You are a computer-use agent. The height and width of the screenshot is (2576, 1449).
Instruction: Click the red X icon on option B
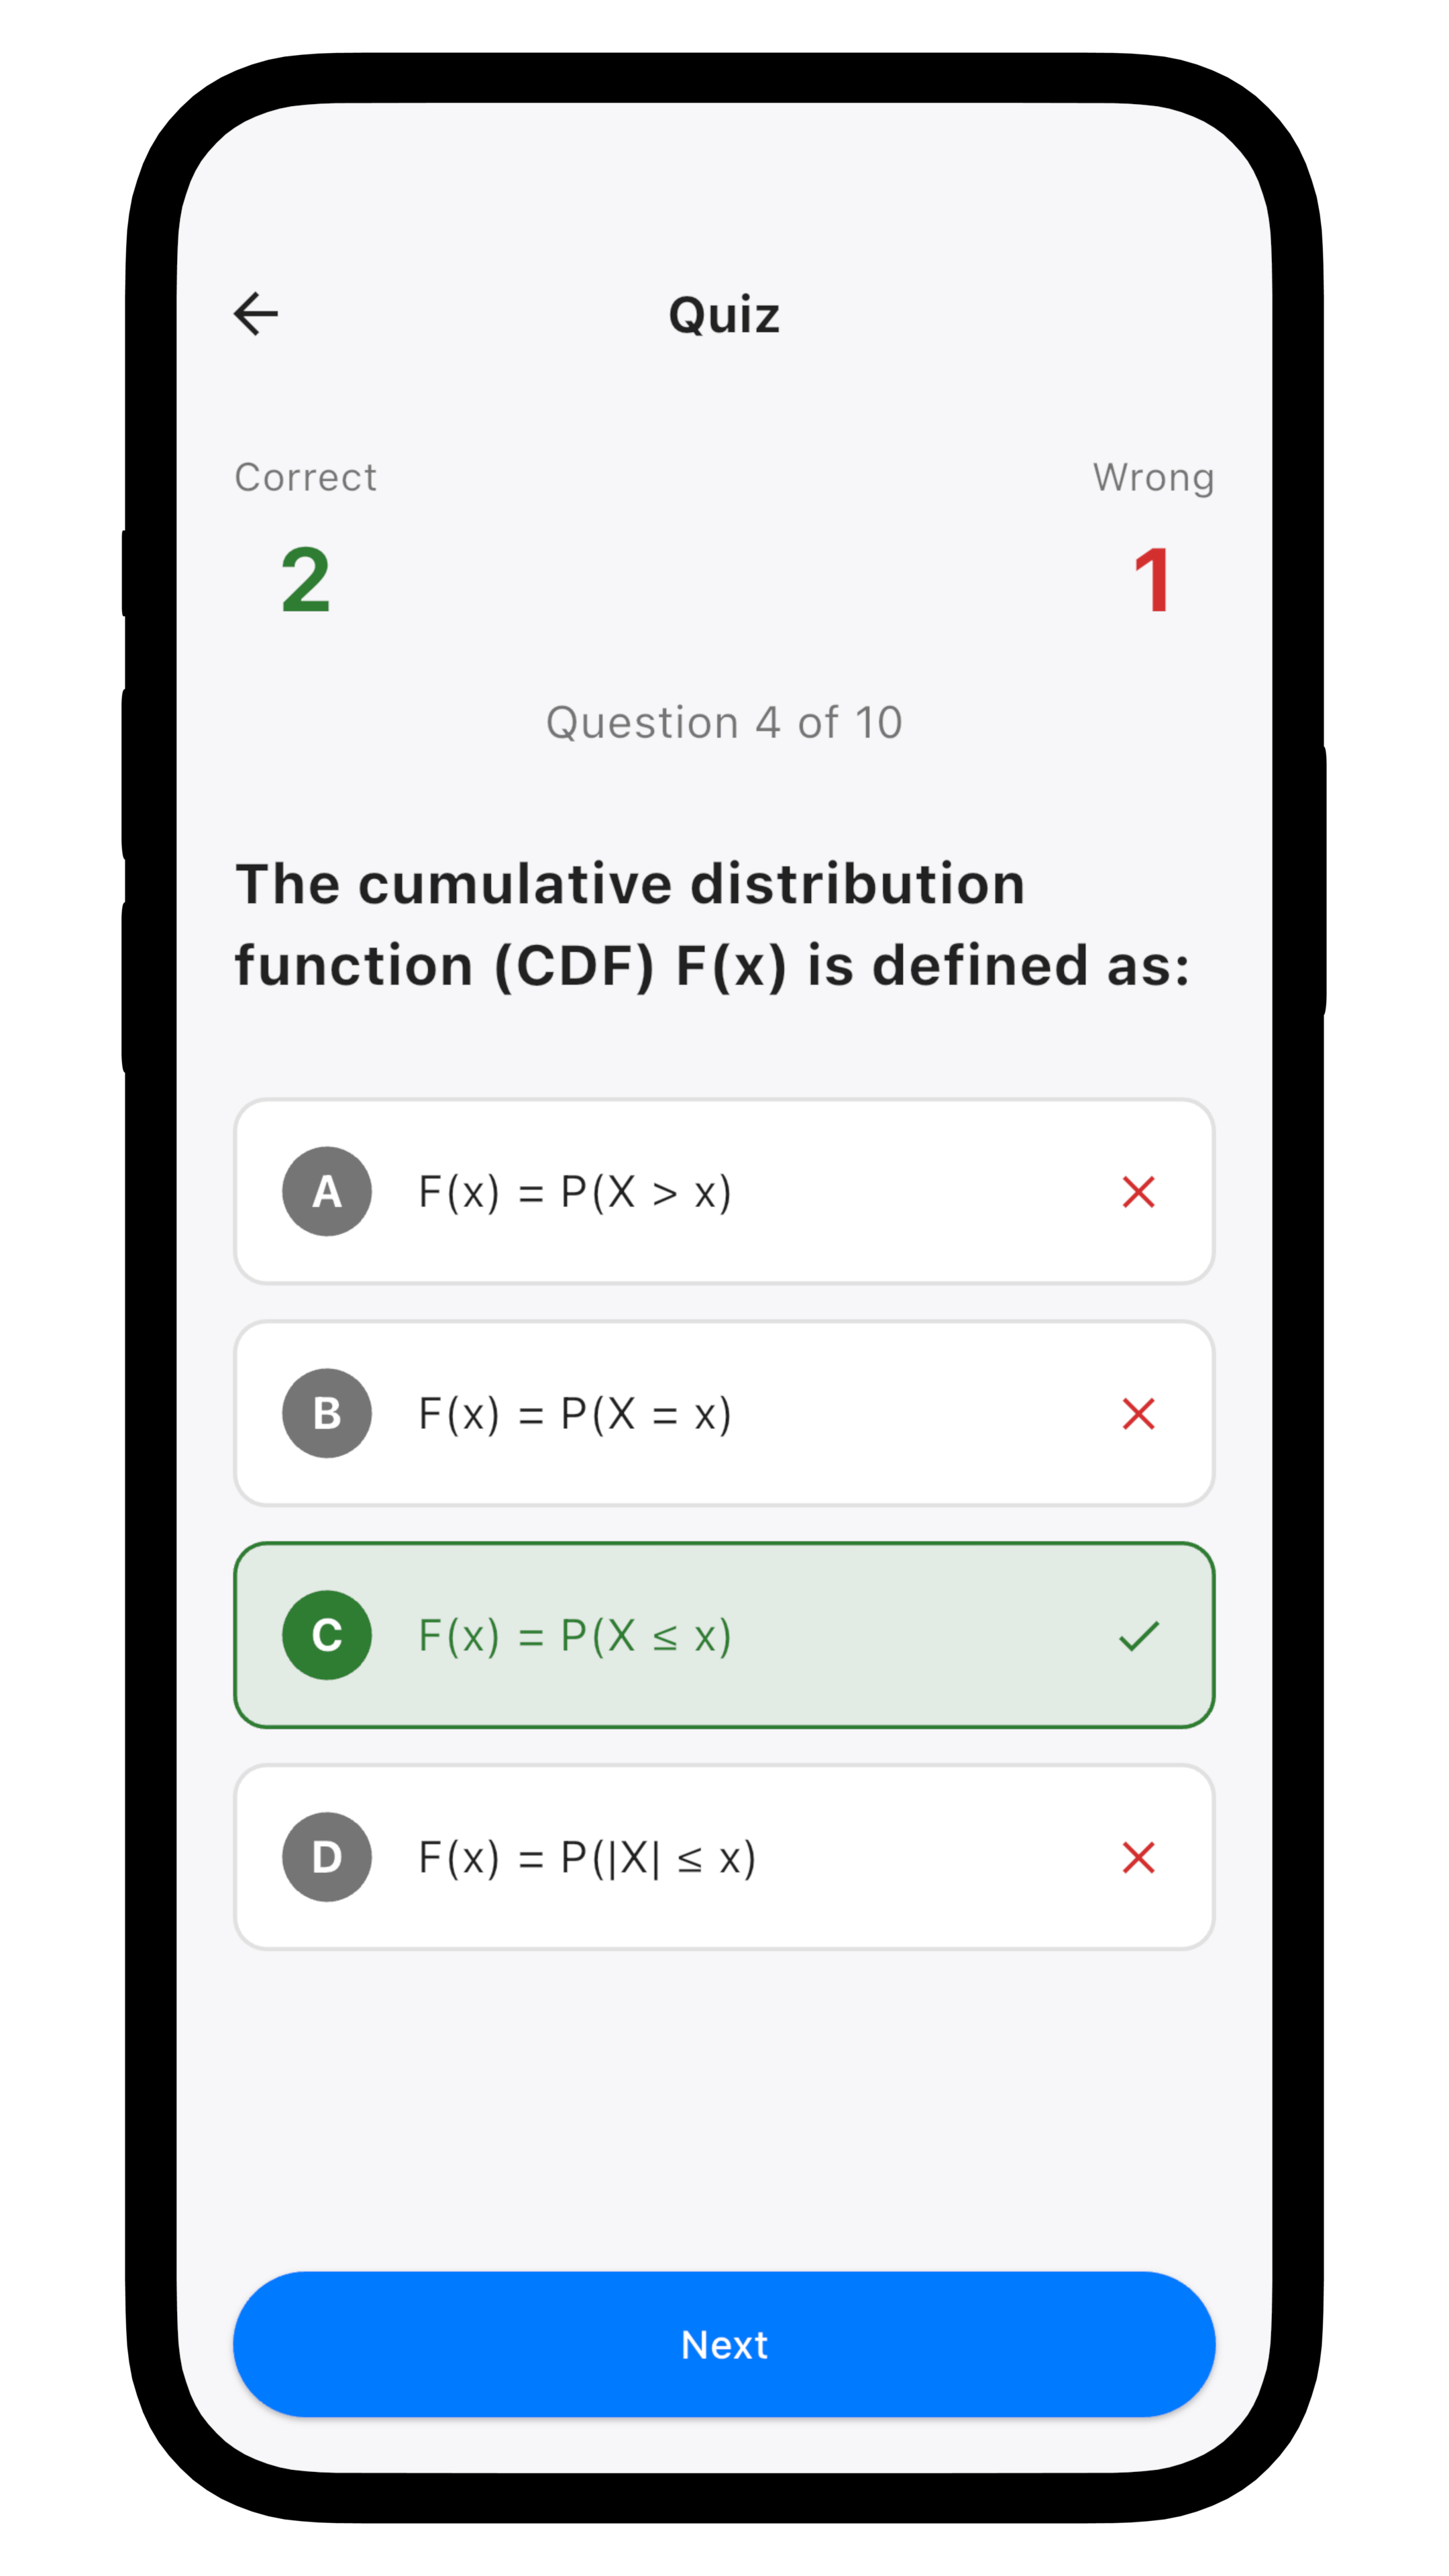[1138, 1413]
